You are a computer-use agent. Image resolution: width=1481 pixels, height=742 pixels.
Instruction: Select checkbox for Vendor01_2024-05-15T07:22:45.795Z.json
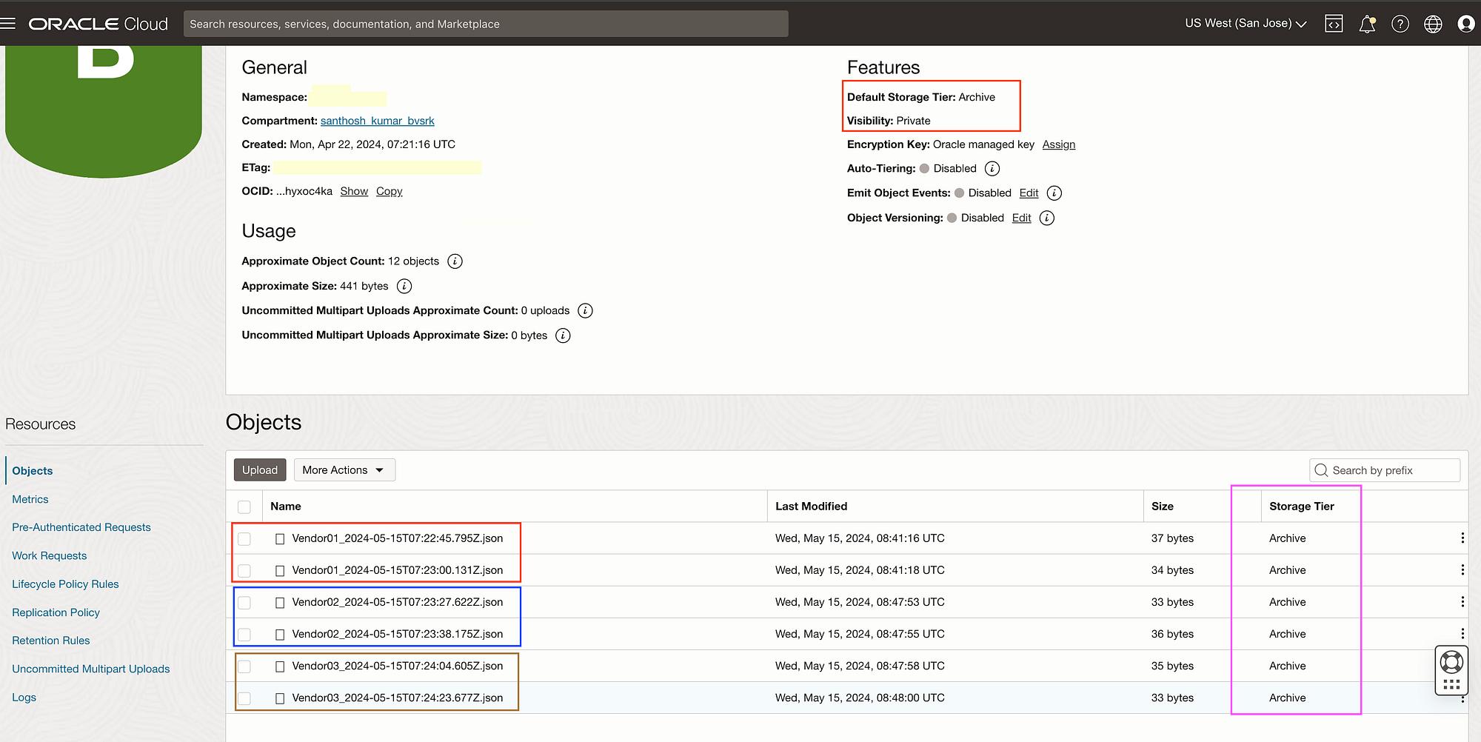pos(244,539)
